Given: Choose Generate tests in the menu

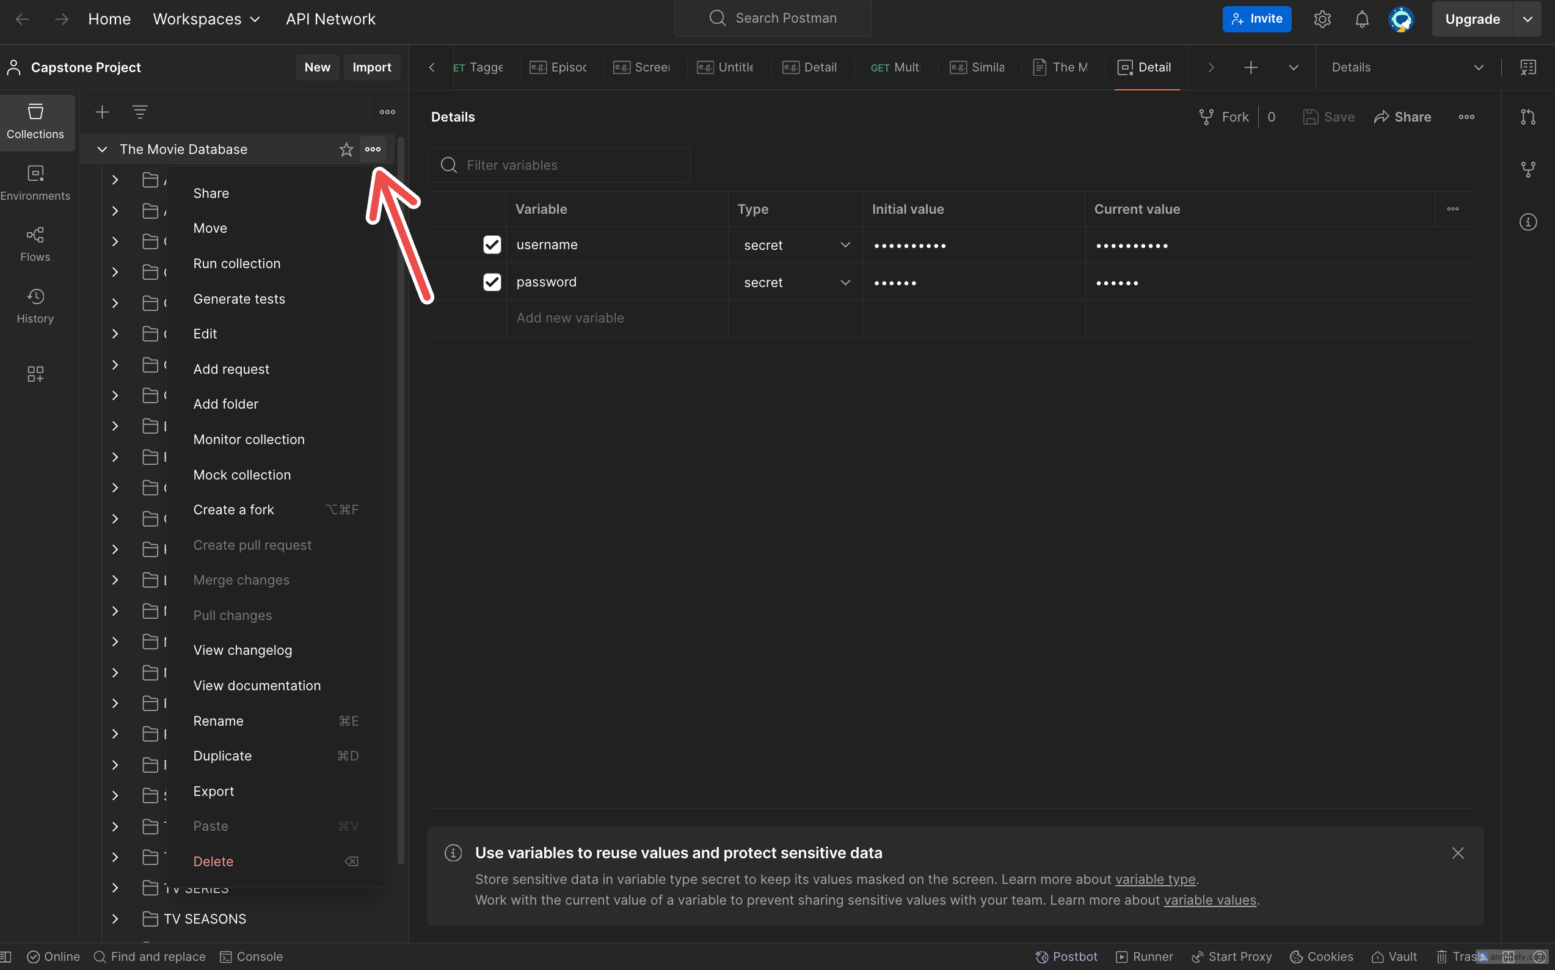Looking at the screenshot, I should tap(276, 299).
